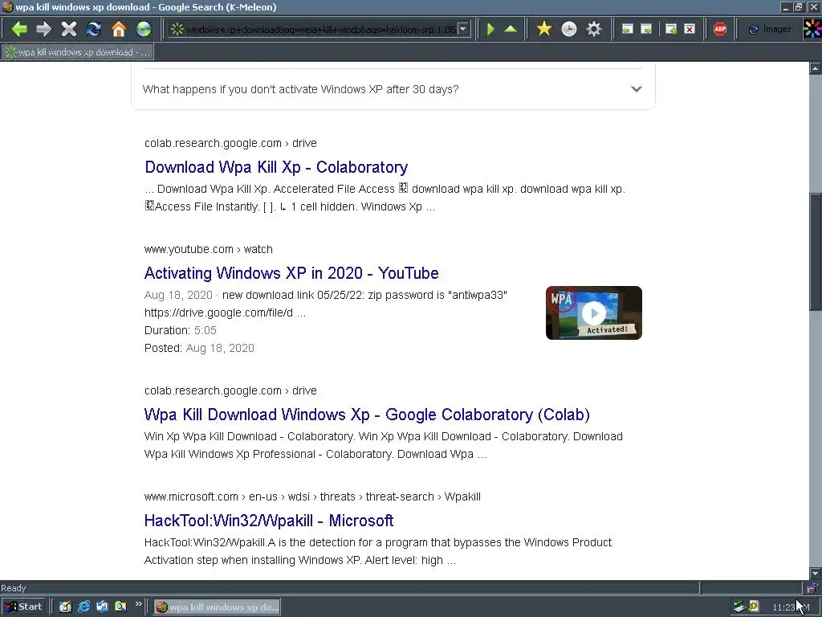Open the URL bar dropdown arrow
The image size is (822, 617).
click(463, 29)
